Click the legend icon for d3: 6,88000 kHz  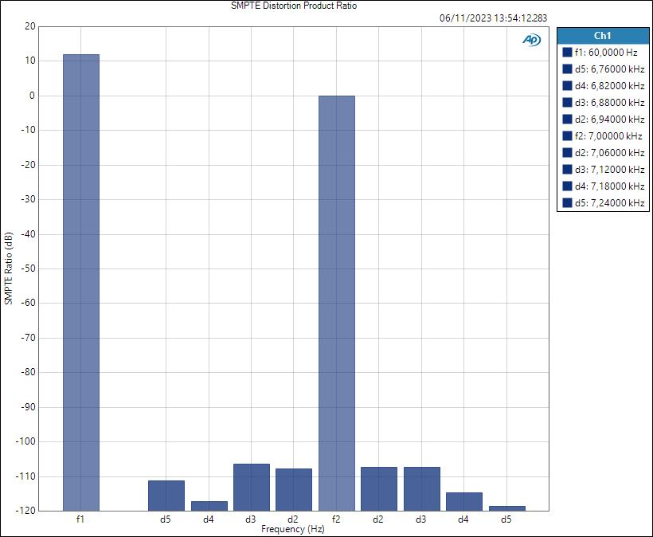click(x=568, y=101)
